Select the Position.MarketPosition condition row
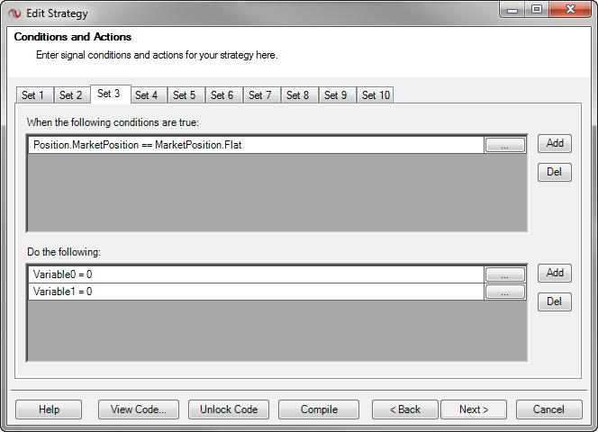Image resolution: width=598 pixels, height=432 pixels. (256, 145)
